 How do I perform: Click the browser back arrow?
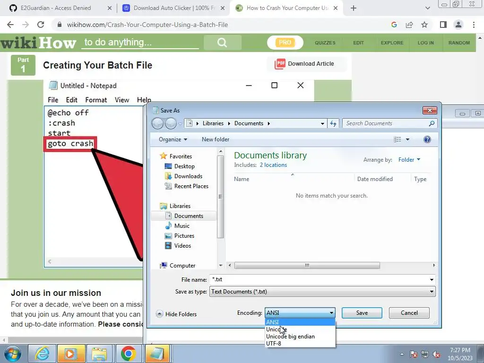[10, 25]
